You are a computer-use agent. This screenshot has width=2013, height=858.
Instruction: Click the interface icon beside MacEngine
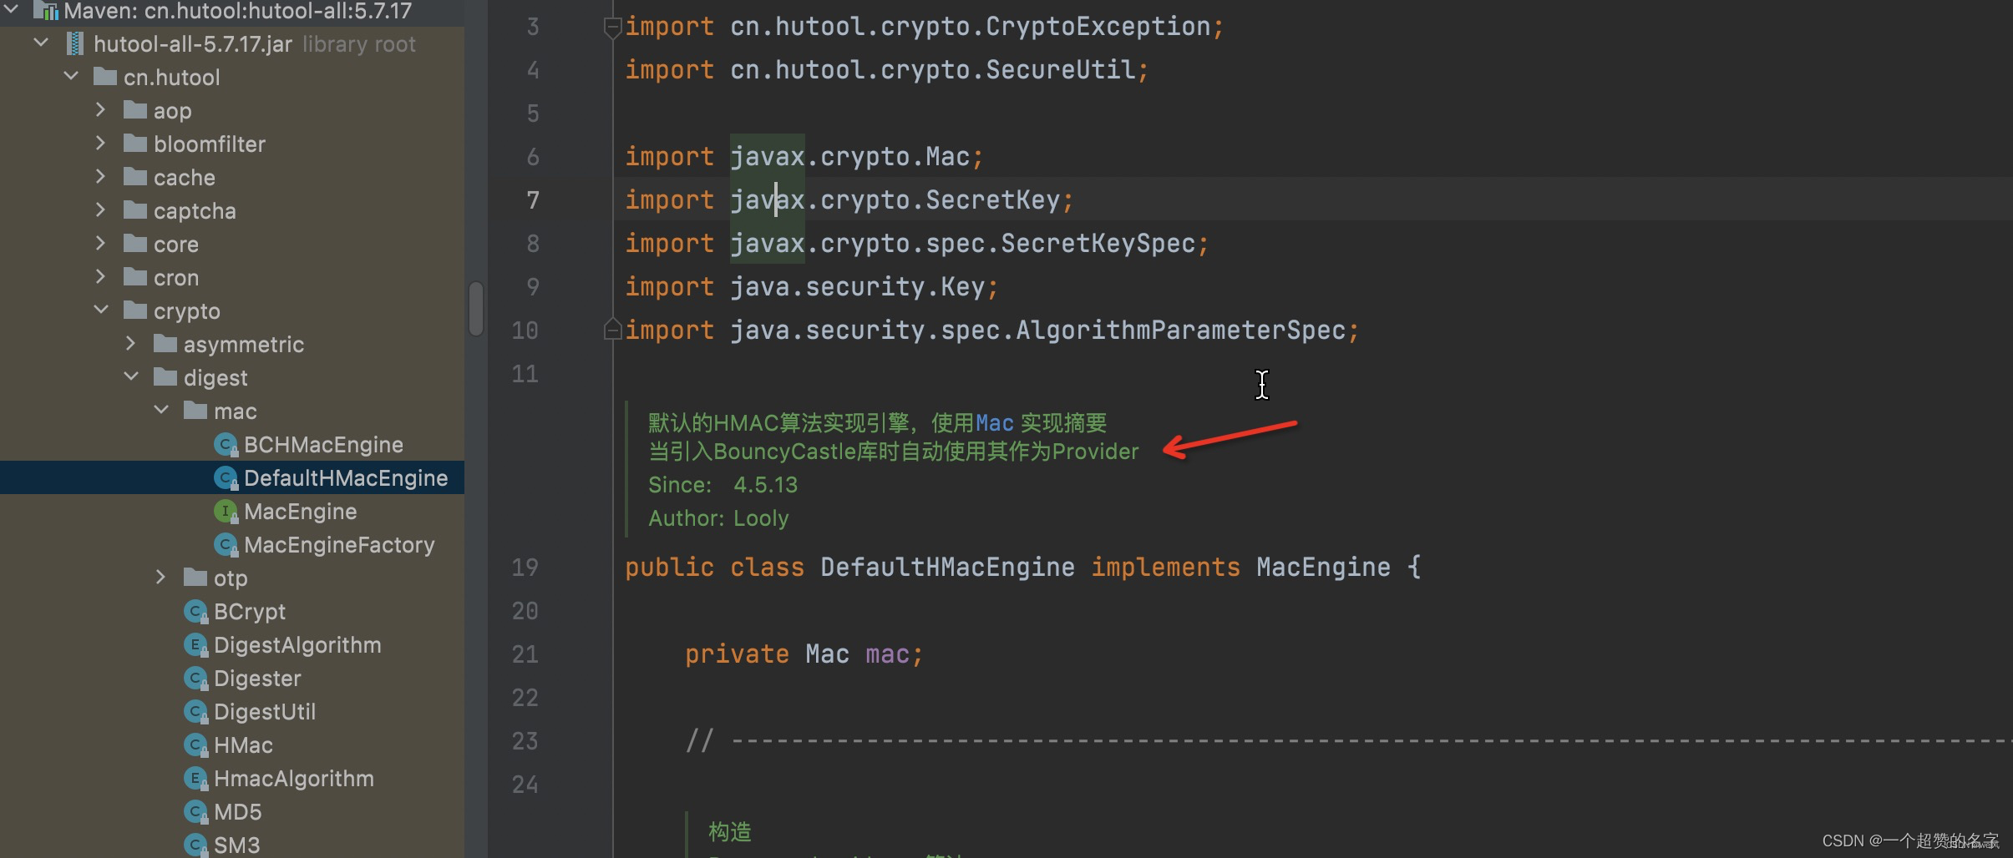pyautogui.click(x=226, y=511)
